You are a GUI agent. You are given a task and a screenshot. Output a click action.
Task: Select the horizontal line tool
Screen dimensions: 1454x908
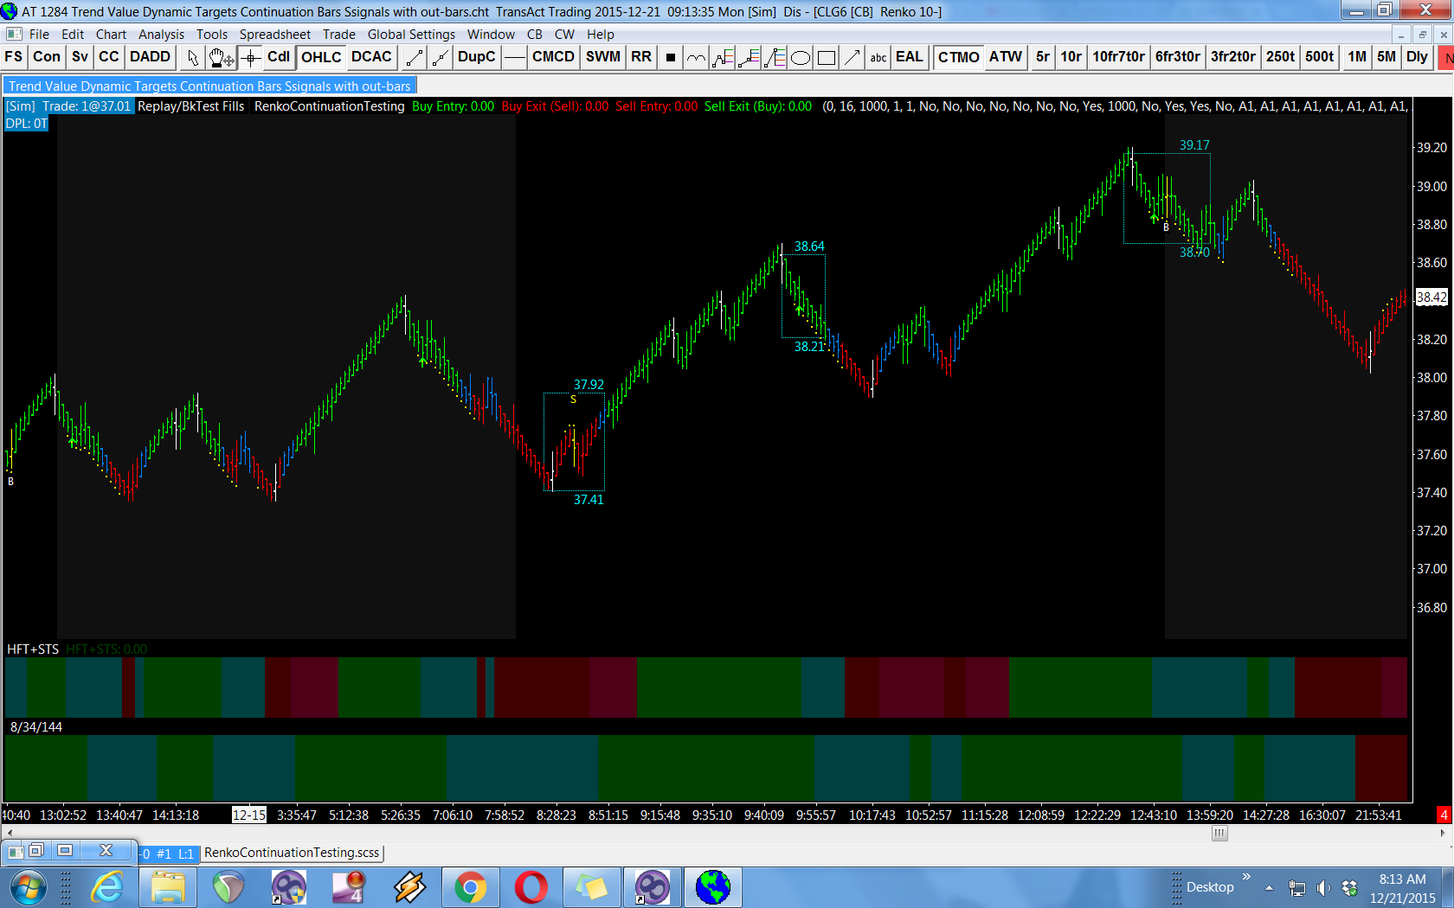tap(514, 57)
